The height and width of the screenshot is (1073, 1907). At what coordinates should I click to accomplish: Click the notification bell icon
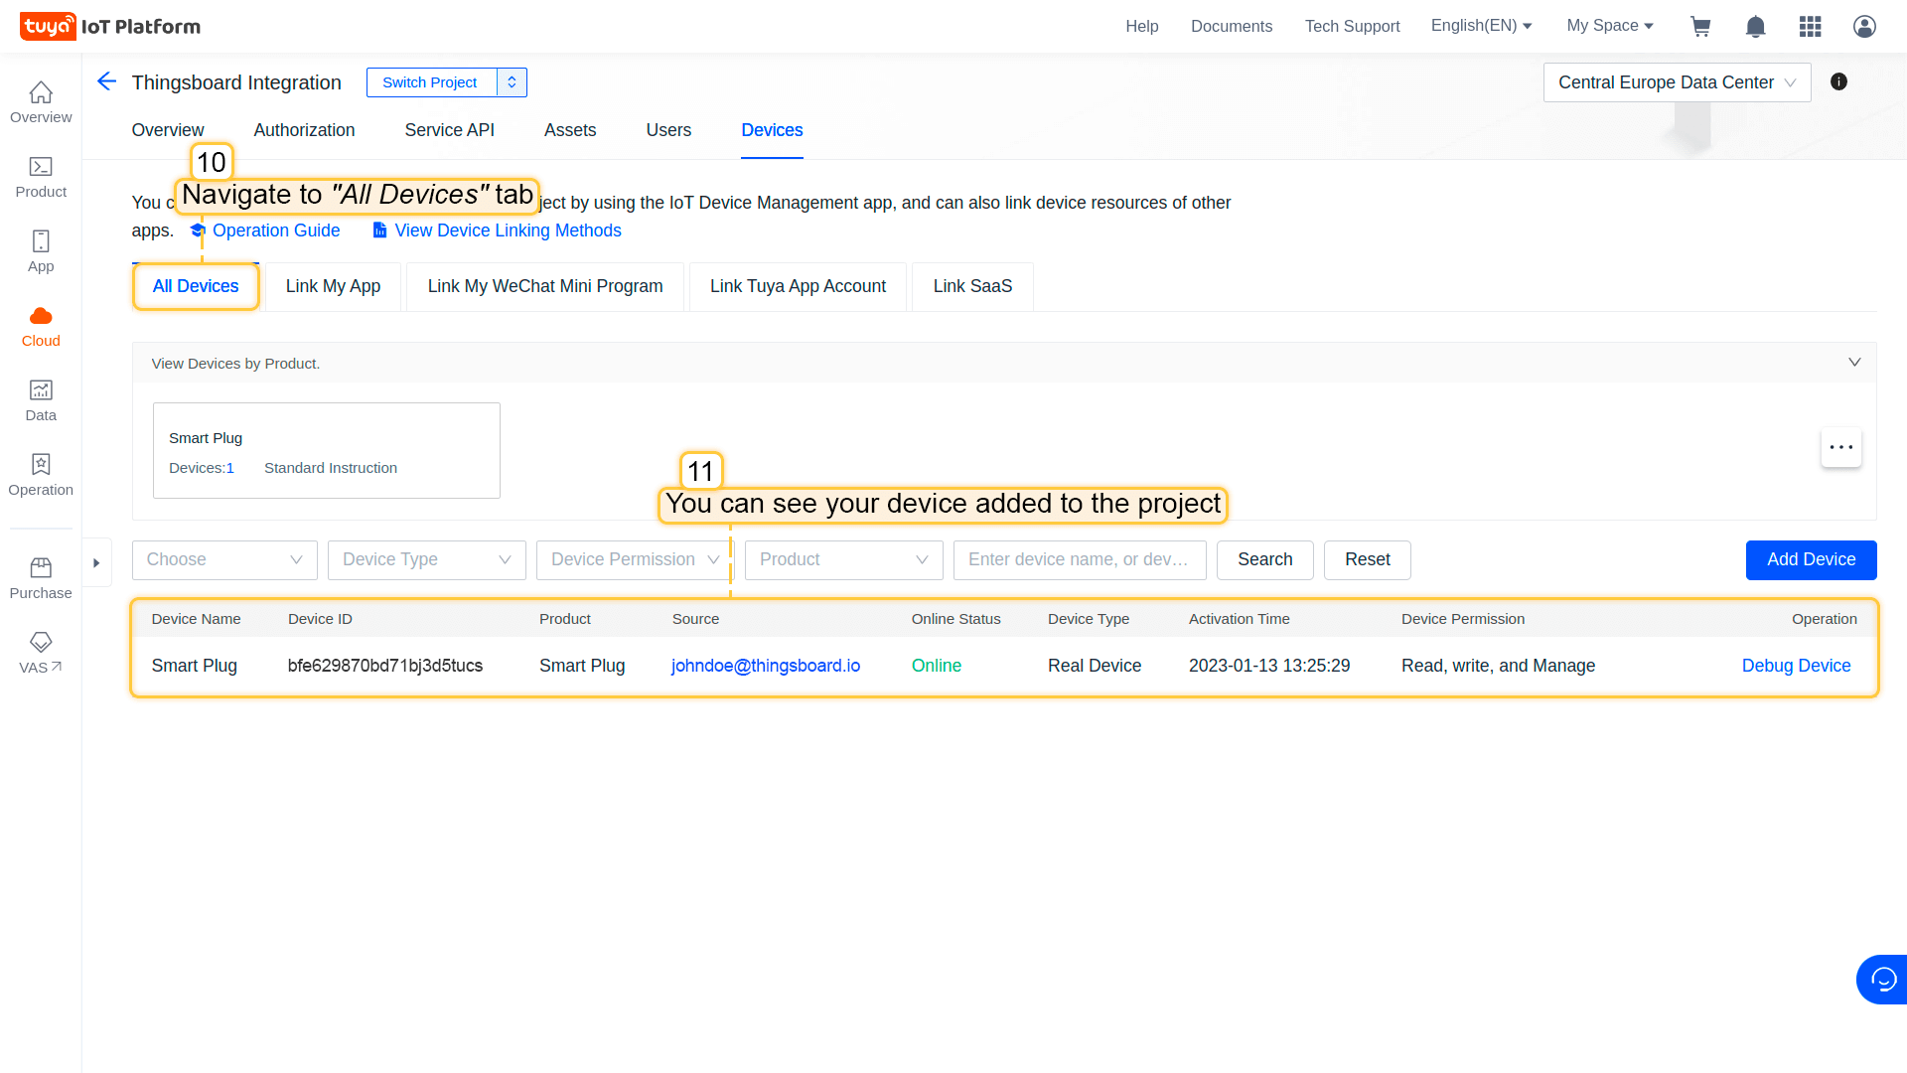1755,27
